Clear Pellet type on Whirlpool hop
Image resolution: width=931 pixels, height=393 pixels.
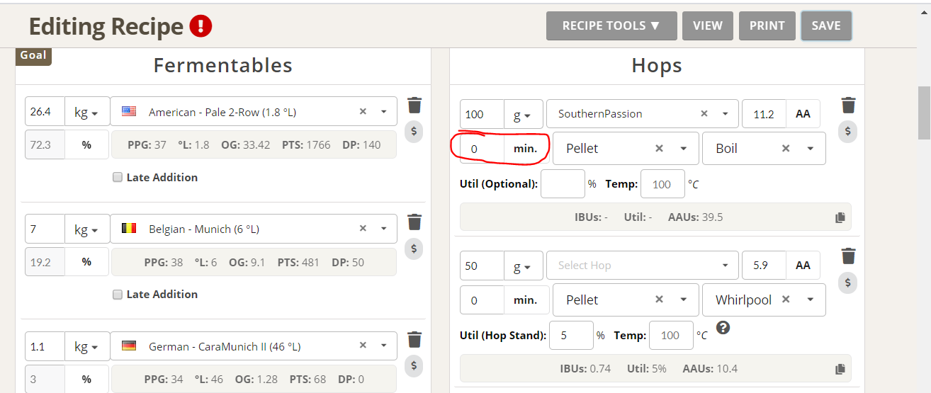point(659,300)
